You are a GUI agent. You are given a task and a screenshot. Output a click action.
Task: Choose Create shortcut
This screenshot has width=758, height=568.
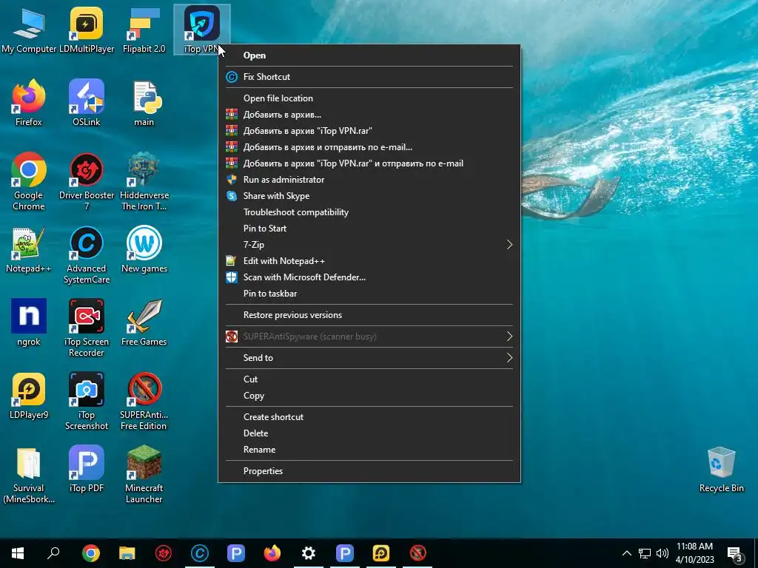click(369, 417)
